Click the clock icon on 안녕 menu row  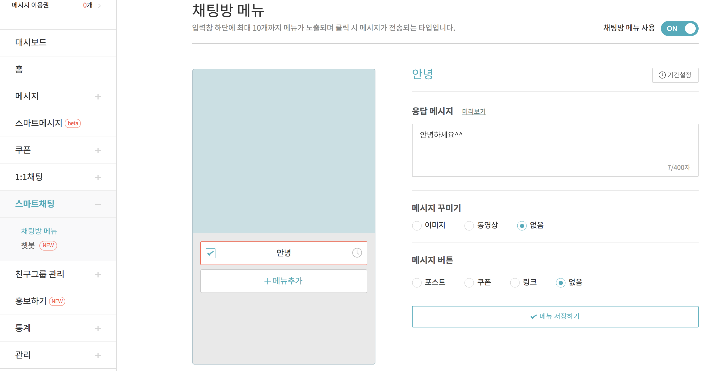coord(357,253)
